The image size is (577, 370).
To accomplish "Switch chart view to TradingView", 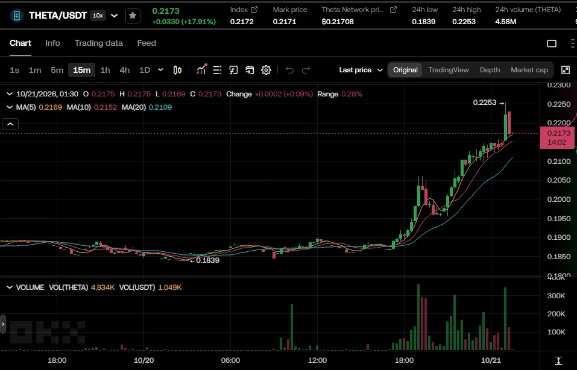I will pos(448,70).
